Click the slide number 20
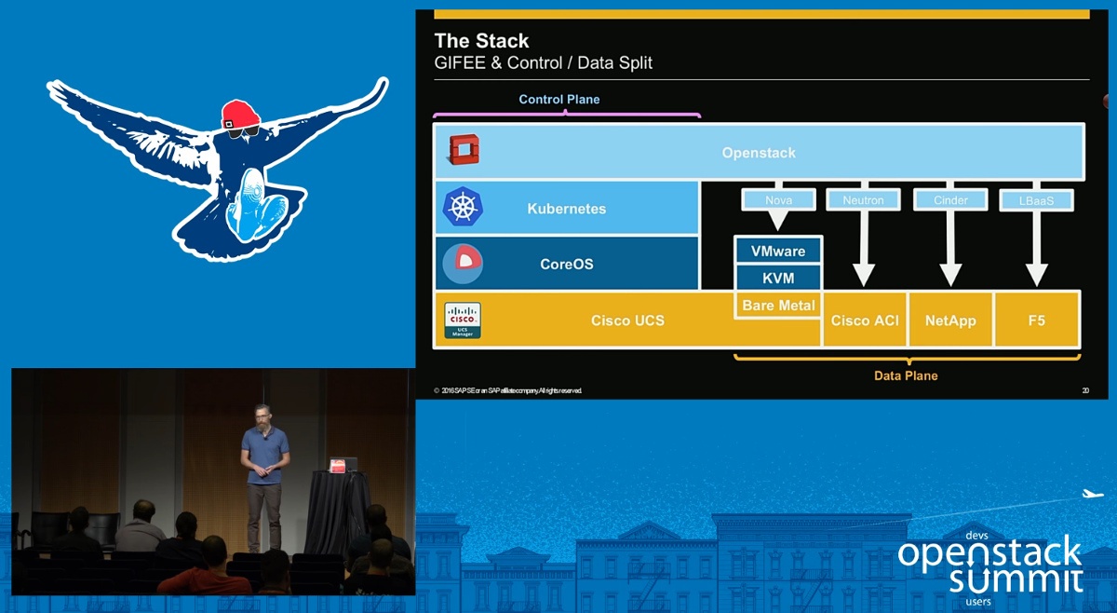 click(x=1084, y=390)
